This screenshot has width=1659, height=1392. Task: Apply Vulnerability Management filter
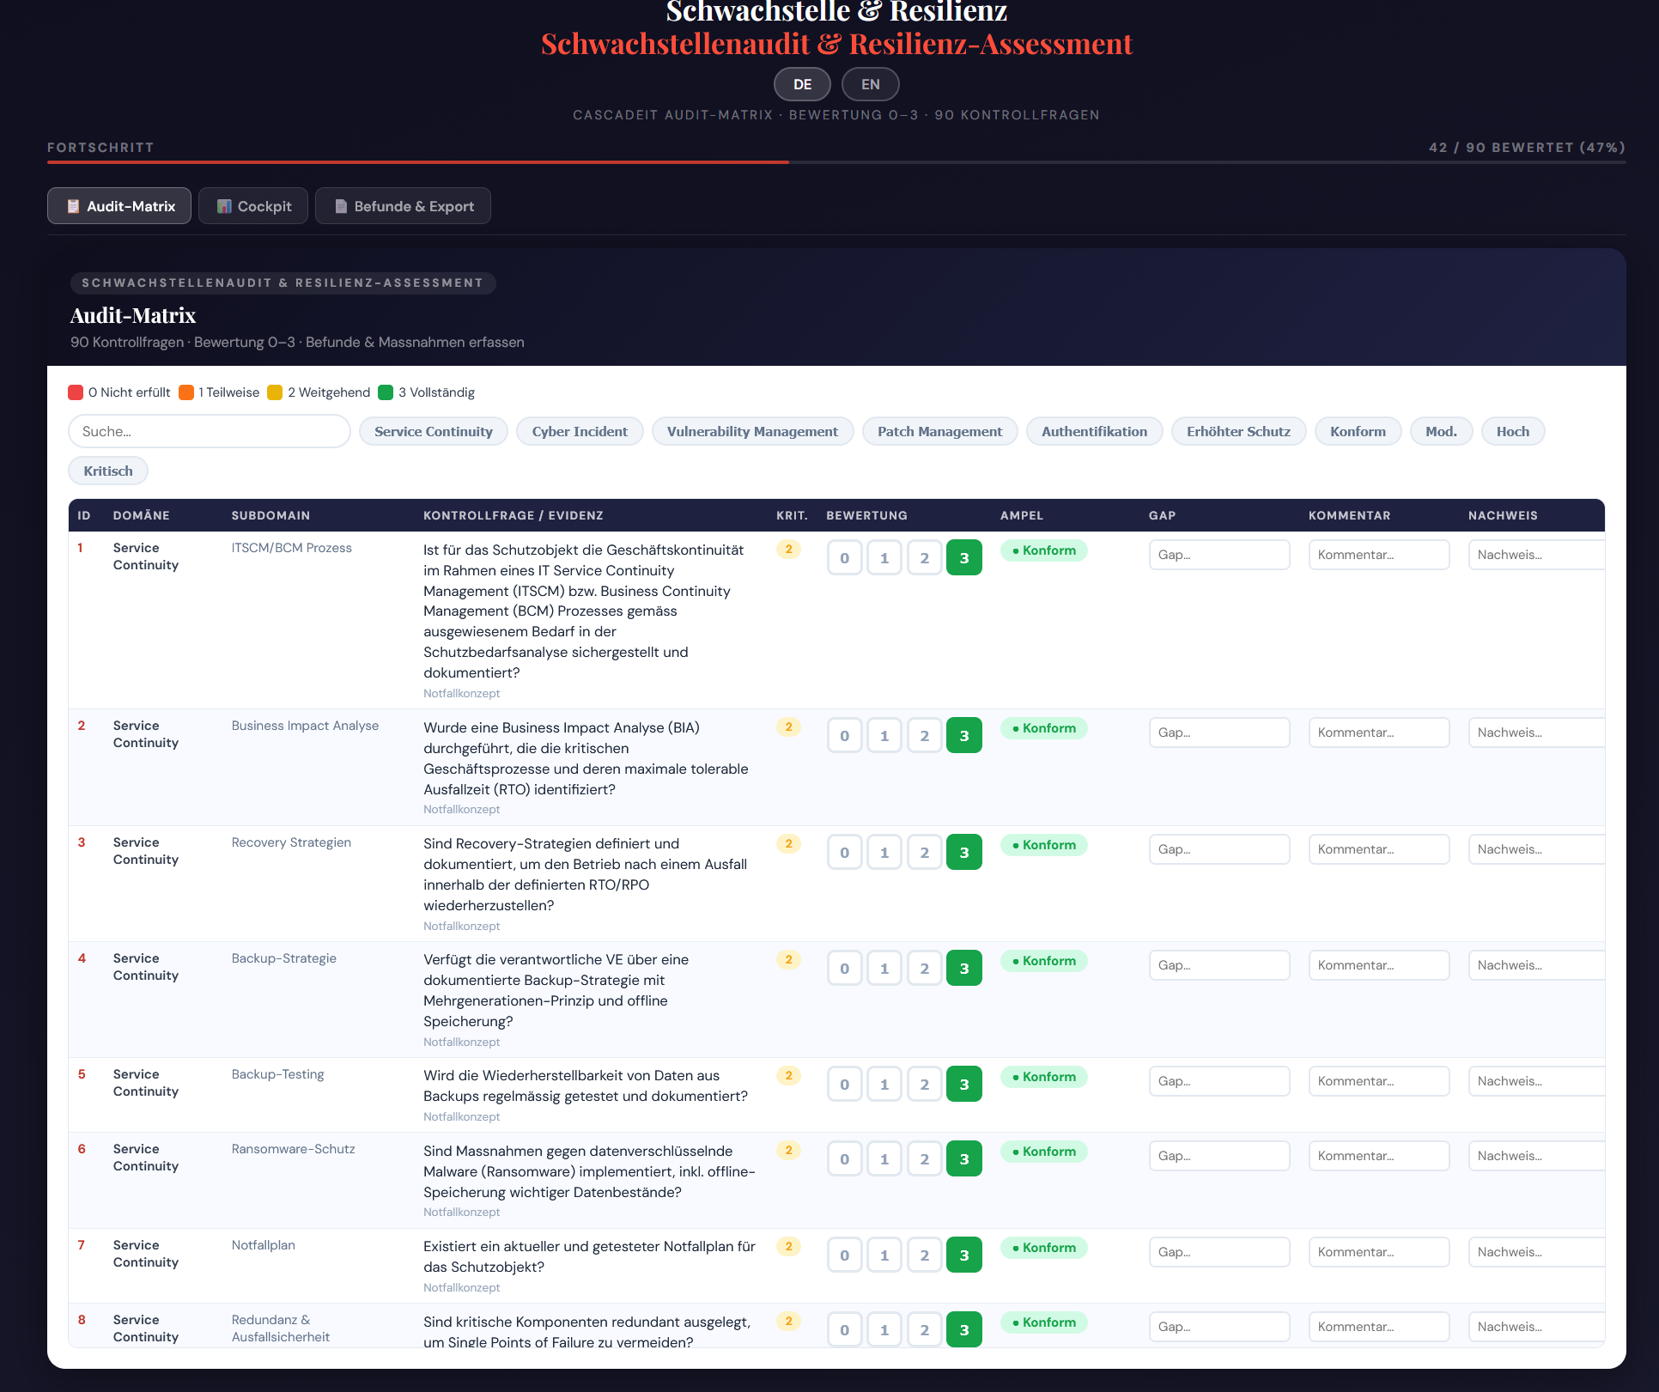tap(752, 431)
